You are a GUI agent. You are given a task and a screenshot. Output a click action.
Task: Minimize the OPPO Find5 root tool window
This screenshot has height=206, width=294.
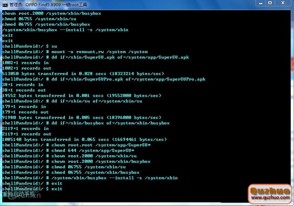tap(261, 3)
